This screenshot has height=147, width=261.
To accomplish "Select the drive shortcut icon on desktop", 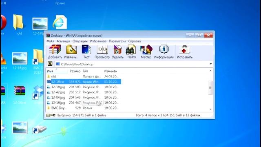I will [x=39, y=130].
